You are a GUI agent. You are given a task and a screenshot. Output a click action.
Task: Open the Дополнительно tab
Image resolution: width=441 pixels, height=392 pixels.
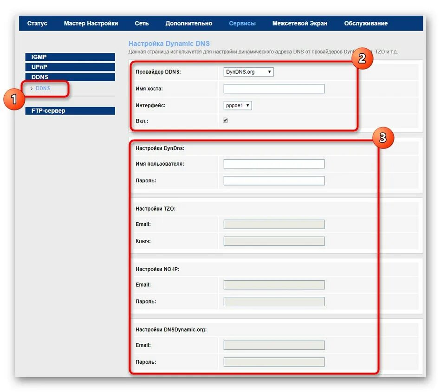[x=189, y=23]
